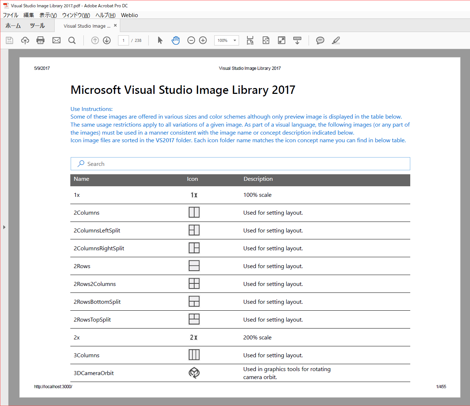The width and height of the screenshot is (470, 406).
Task: Zoom in with the plus button
Action: pos(203,40)
